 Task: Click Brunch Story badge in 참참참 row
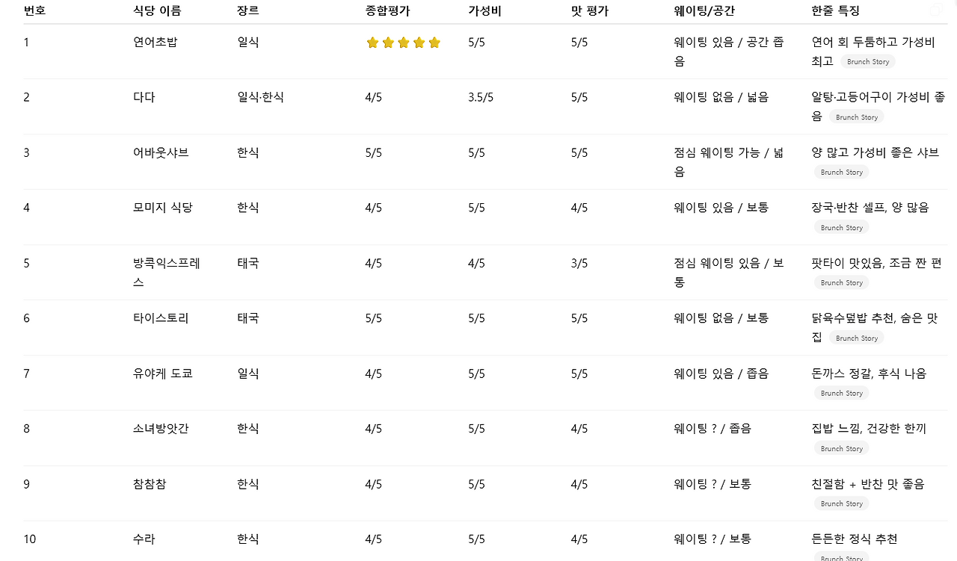[x=841, y=504]
